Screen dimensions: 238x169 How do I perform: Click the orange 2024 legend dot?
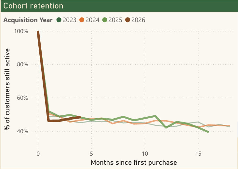(x=82, y=20)
